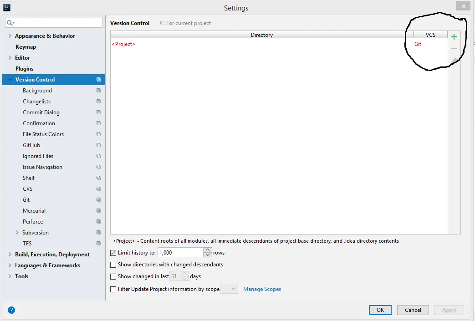The image size is (475, 321).
Task: Select TFS settings page
Action: pos(27,243)
